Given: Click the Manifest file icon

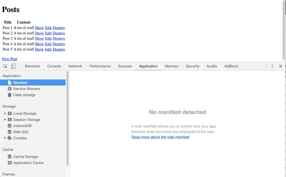Looking at the screenshot, I should pyautogui.click(x=10, y=83).
